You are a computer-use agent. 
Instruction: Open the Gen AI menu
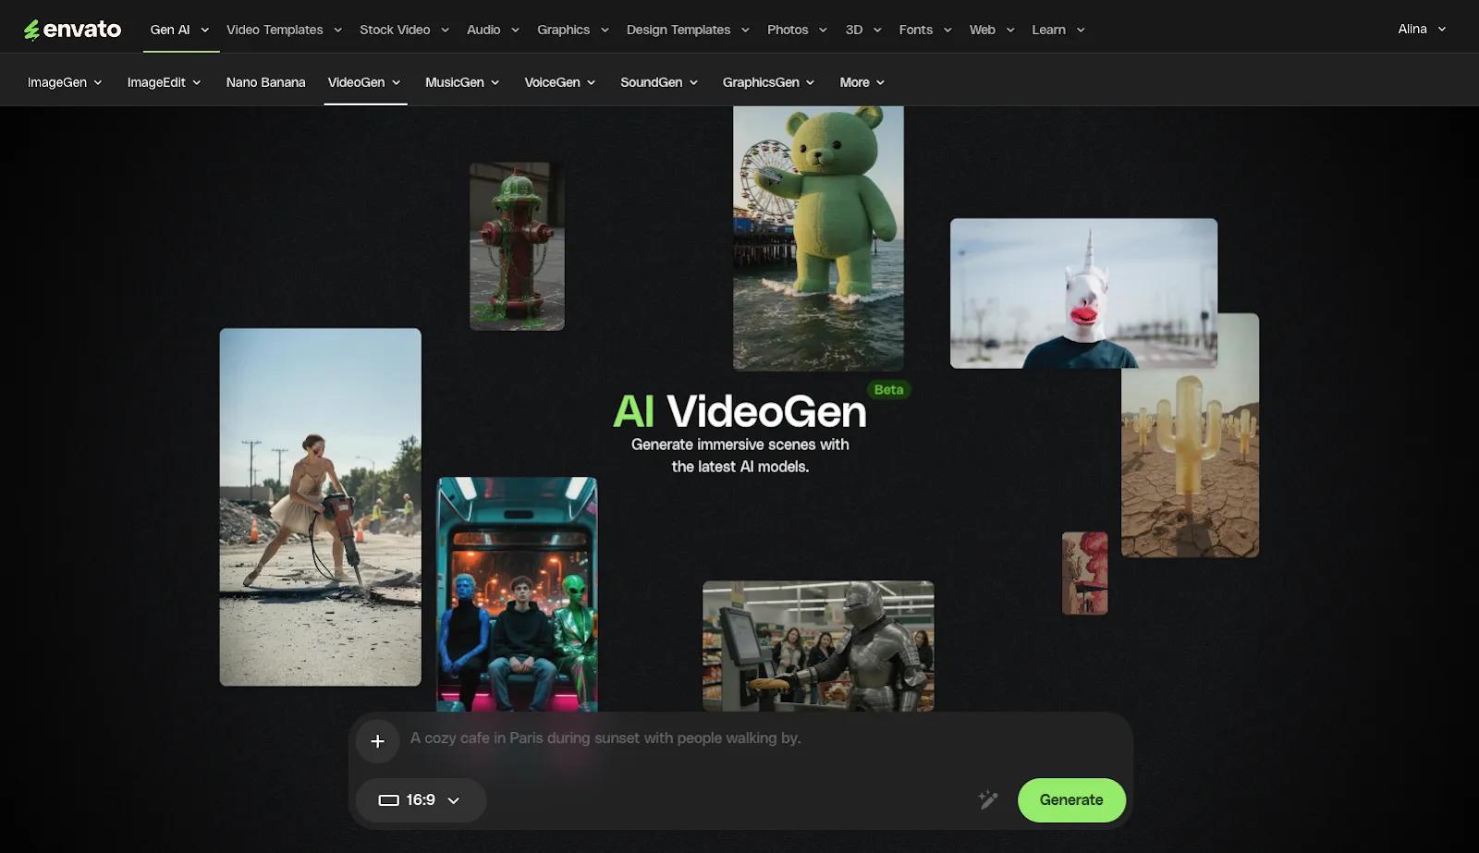(x=179, y=30)
